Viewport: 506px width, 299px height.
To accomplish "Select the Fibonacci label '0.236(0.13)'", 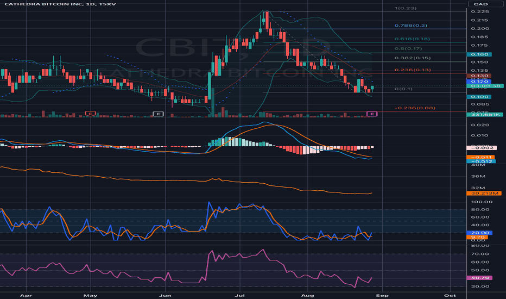I will pyautogui.click(x=413, y=70).
